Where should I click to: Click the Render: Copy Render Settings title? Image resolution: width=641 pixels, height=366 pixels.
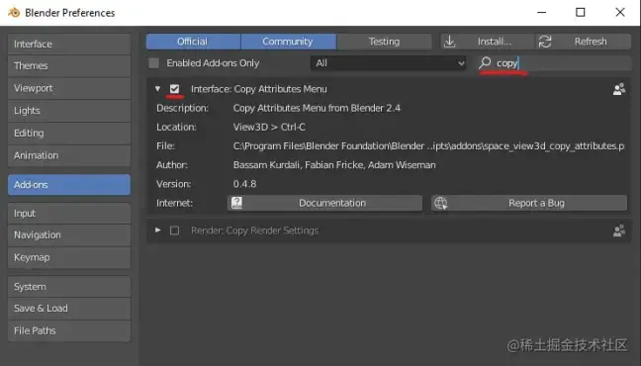254,230
